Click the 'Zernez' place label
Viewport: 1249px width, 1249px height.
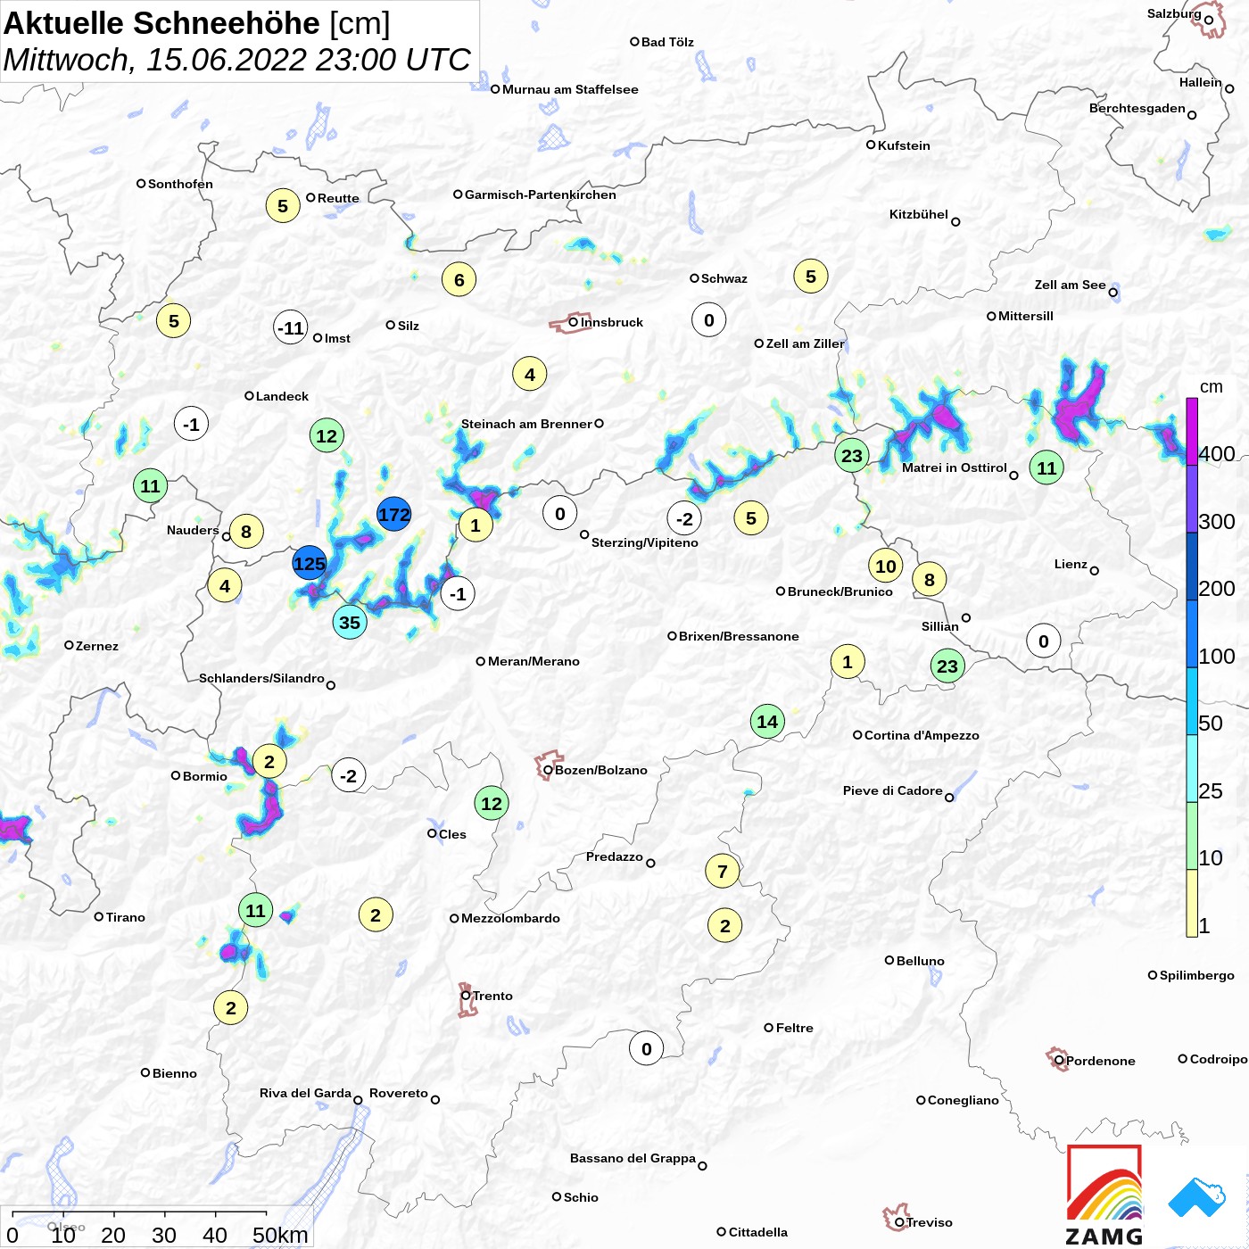tap(97, 646)
